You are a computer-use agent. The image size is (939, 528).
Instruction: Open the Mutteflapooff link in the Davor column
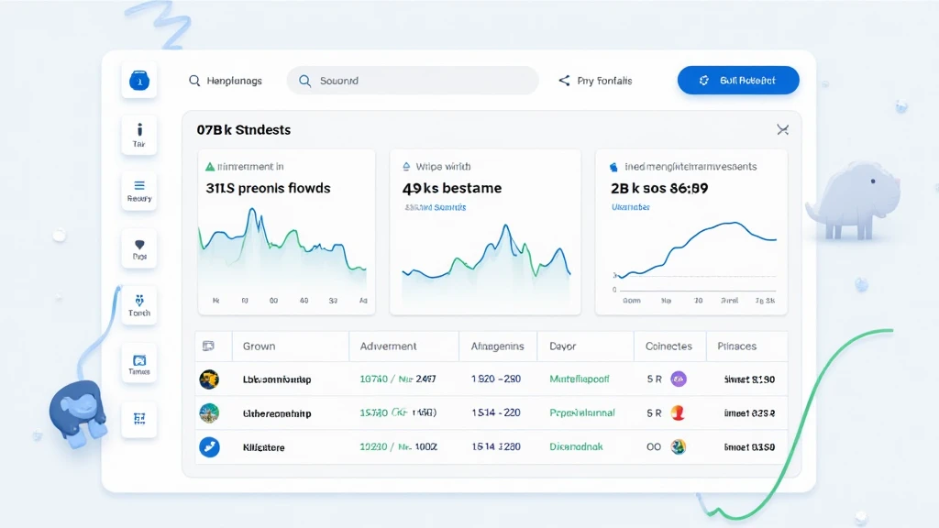(x=579, y=379)
